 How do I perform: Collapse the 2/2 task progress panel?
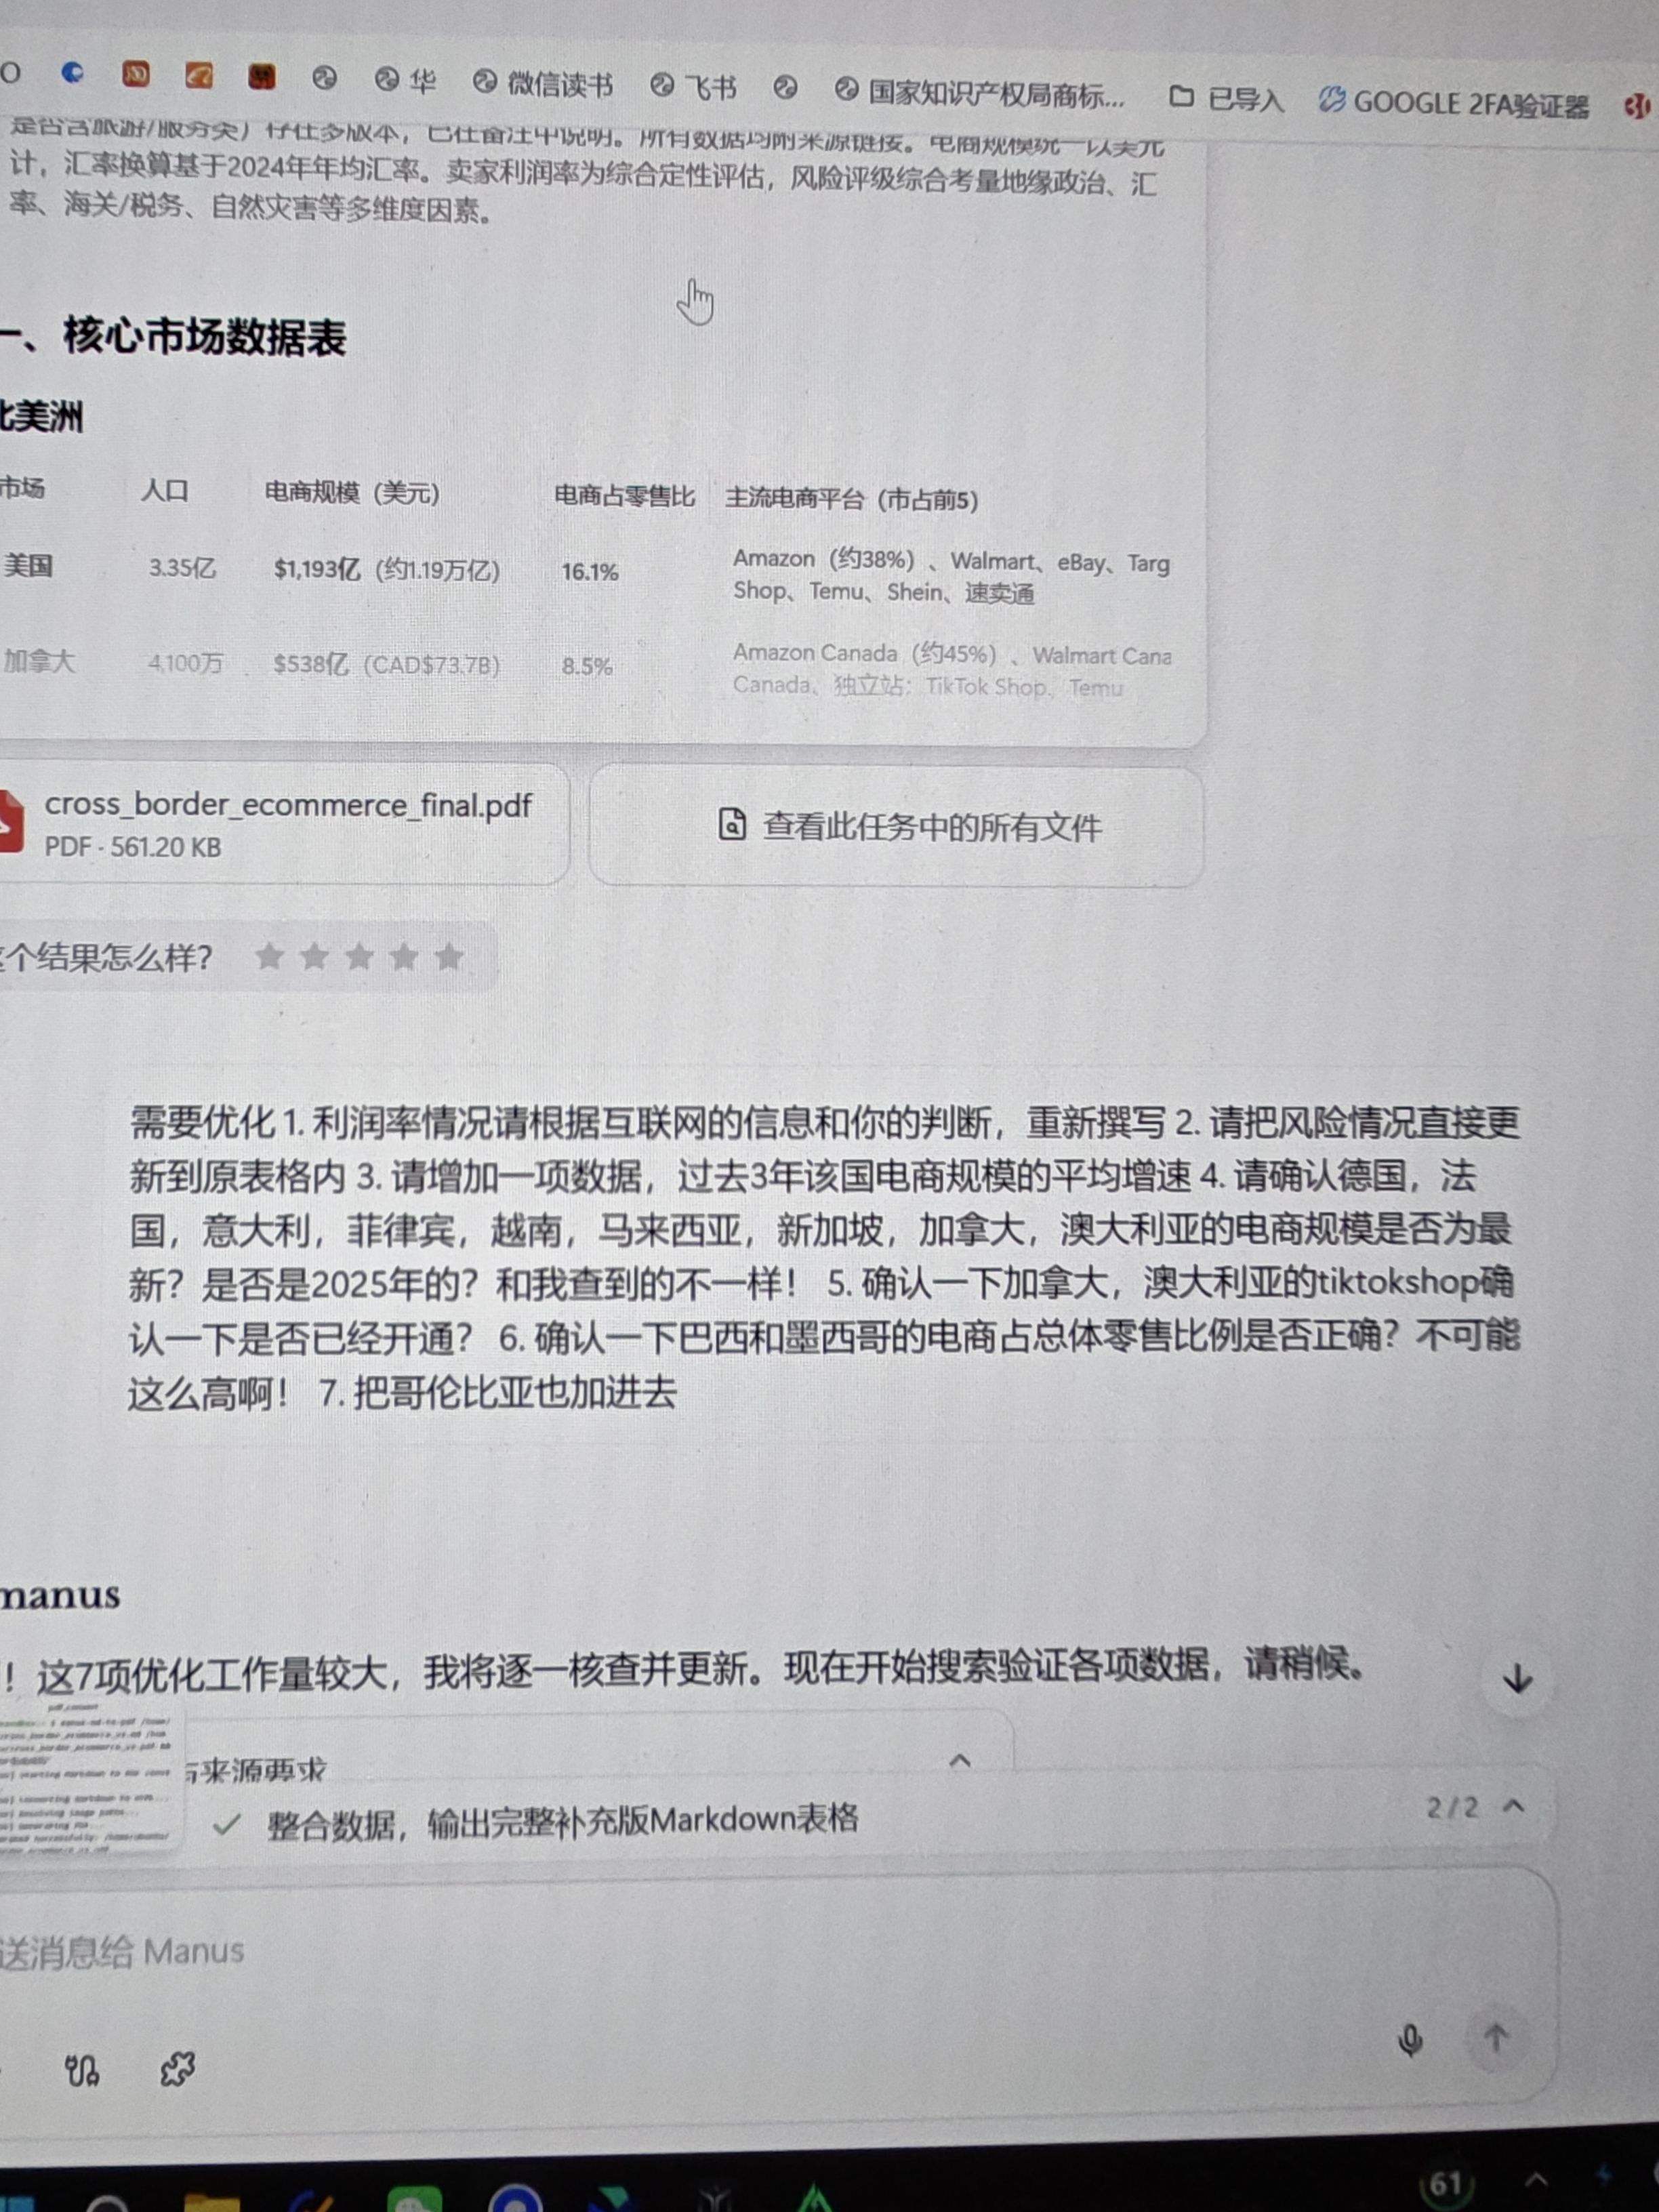(x=1514, y=1806)
